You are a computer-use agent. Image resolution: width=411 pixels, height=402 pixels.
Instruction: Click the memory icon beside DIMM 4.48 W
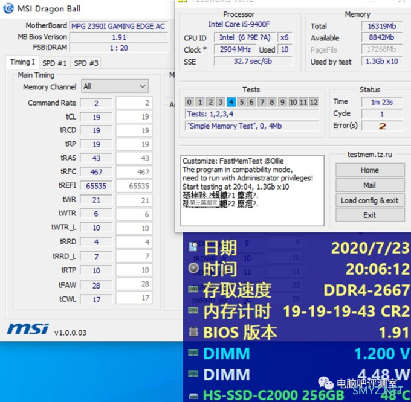click(193, 374)
